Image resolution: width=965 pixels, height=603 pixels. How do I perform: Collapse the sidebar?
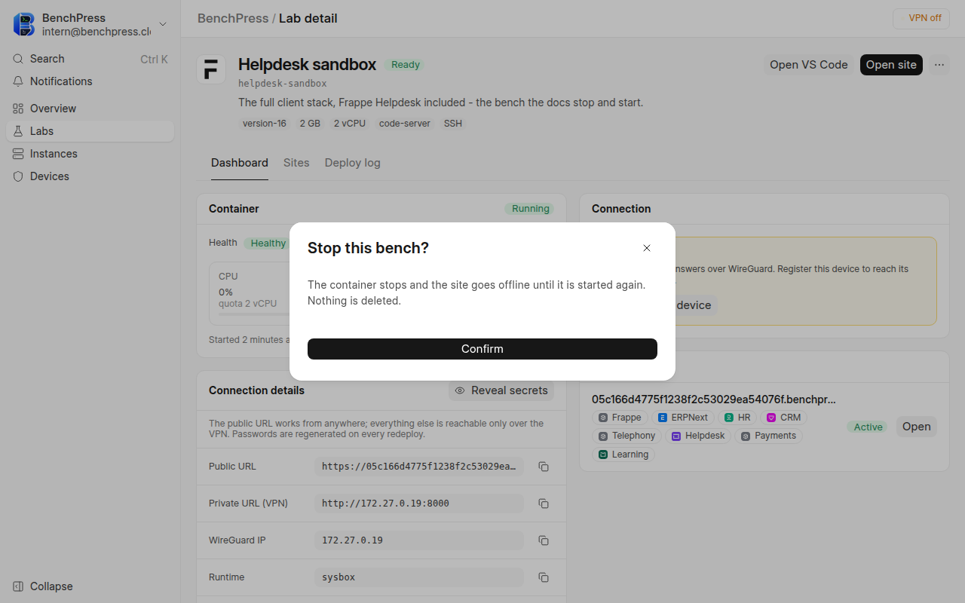(90, 586)
